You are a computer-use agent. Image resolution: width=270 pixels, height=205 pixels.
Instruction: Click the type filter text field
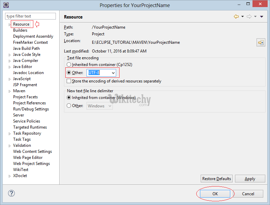(x=31, y=16)
